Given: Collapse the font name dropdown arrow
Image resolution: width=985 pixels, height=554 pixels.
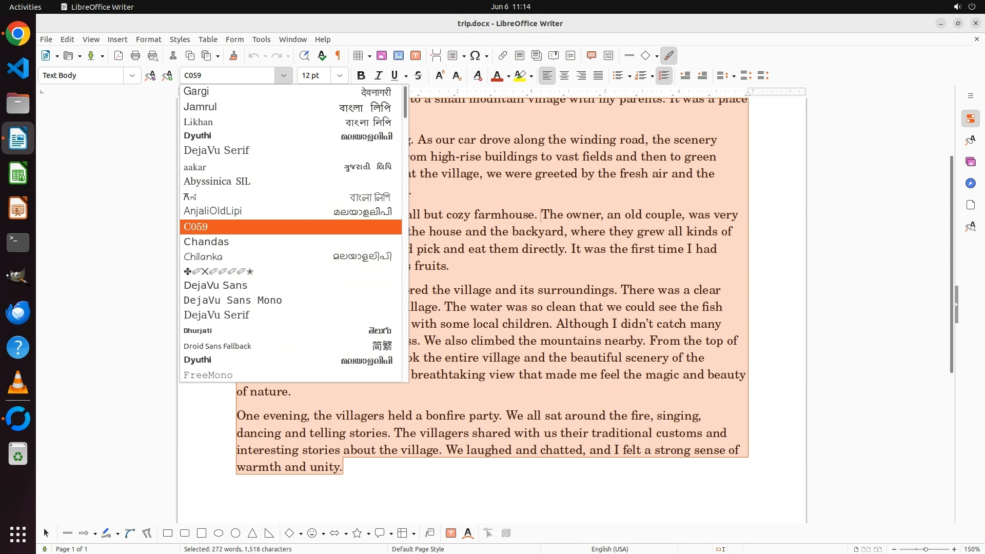Looking at the screenshot, I should 283,75.
